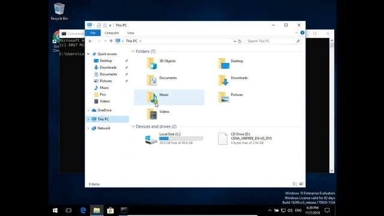
Task: Click Command Prompt scrollbar up arrow
Action: coord(332,40)
